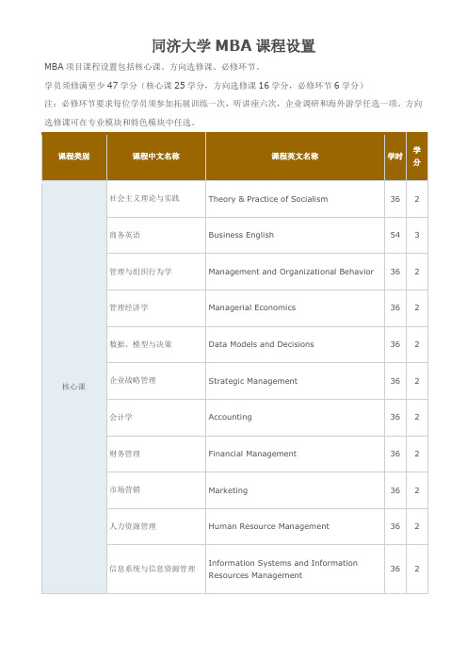Click the title 同济大学 MBA 课程设置
This screenshot has width=467, height=662.
tap(233, 45)
